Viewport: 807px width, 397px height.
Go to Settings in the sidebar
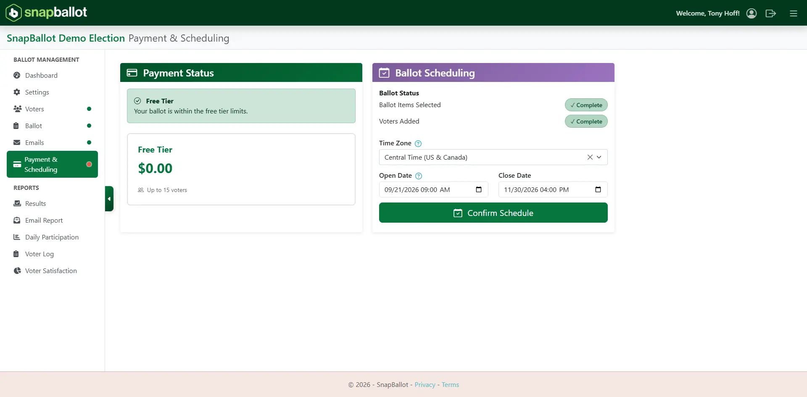(x=52, y=92)
